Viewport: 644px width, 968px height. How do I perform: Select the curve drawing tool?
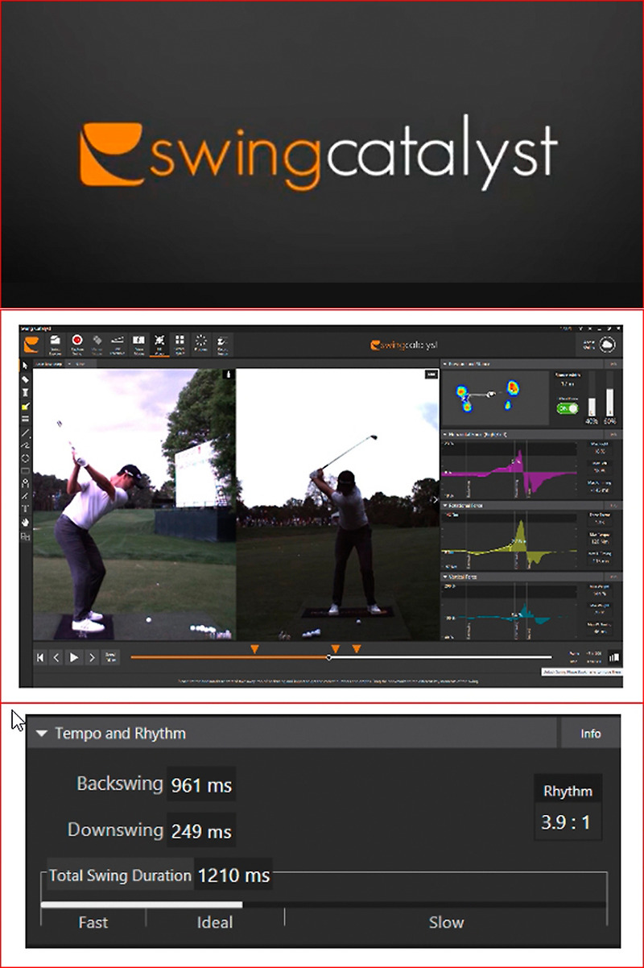click(23, 445)
